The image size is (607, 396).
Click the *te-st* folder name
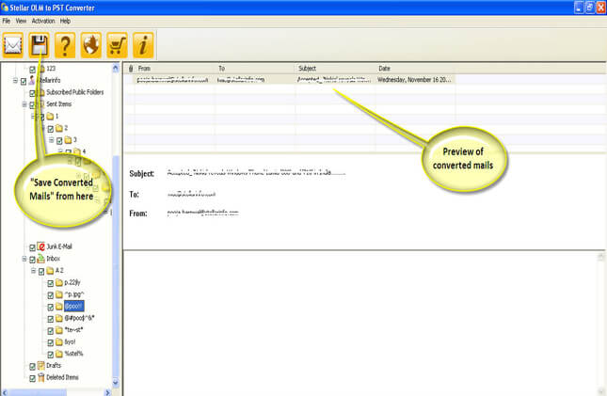[73, 330]
